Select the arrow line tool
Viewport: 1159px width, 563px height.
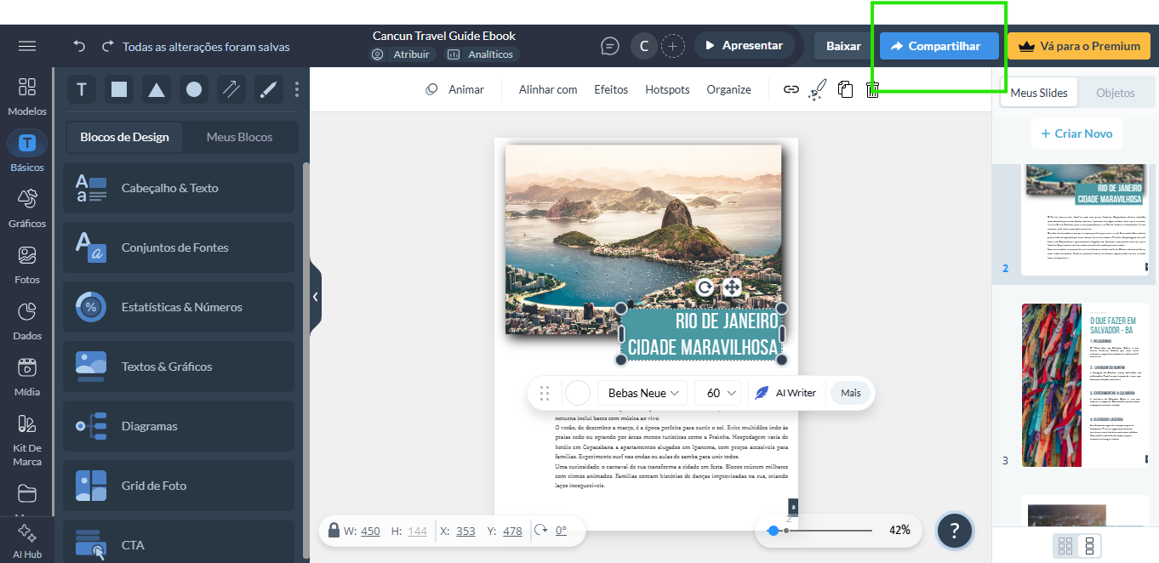coord(231,89)
